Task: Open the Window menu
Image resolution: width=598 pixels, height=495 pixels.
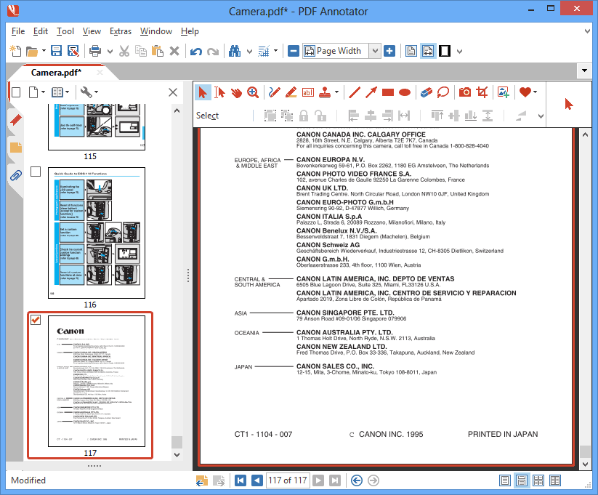Action: pos(156,31)
